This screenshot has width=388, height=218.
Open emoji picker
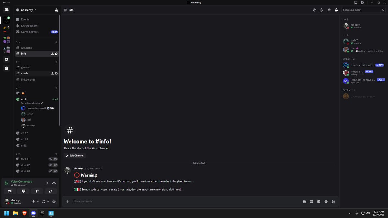326,202
